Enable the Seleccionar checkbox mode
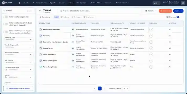The image size is (187, 94). pos(45,17)
